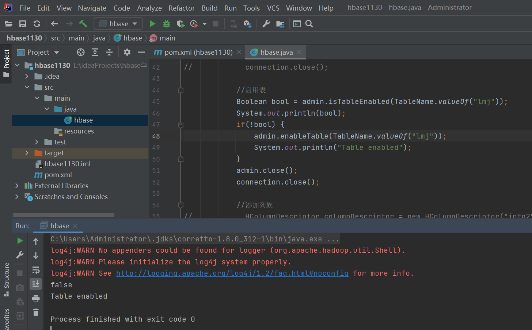Viewport: 532px width, 330px height.
Task: Close the hbase tab in Run panel
Action: (75, 226)
